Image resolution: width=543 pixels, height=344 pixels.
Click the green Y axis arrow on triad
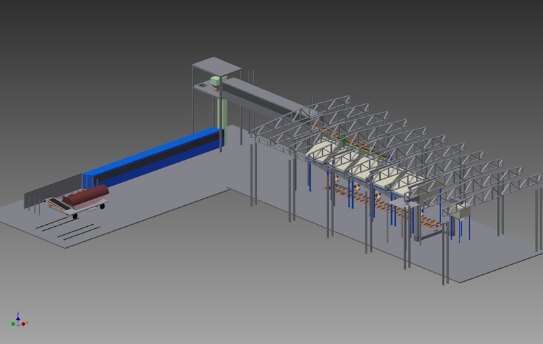coord(13,324)
